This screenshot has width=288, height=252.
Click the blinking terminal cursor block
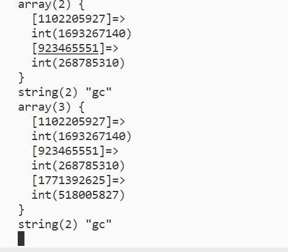click(21, 239)
